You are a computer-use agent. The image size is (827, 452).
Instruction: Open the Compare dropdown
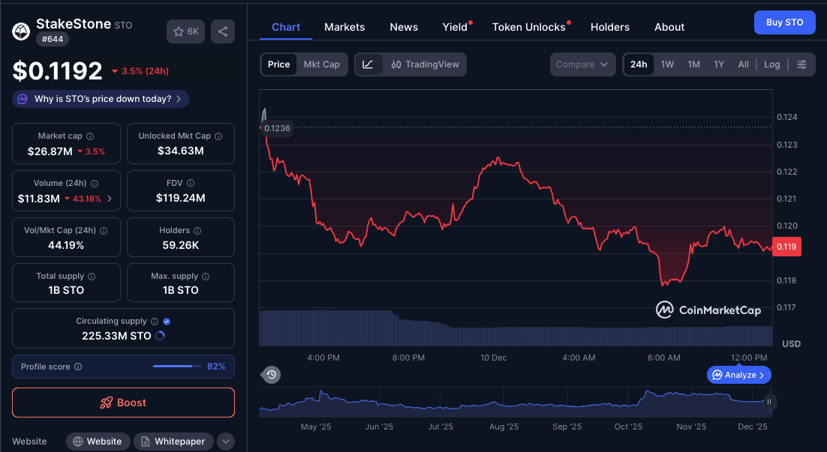pos(582,64)
